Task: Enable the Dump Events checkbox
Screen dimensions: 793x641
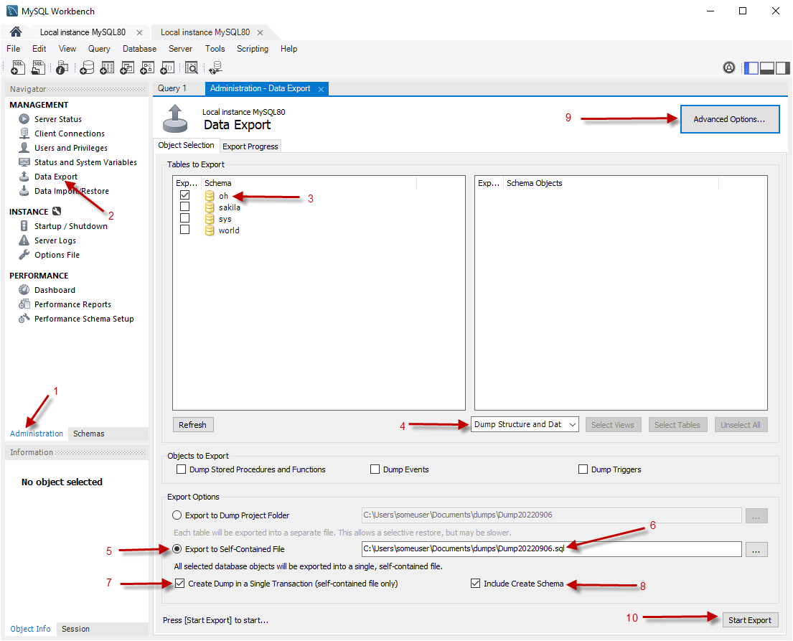Action: pos(375,469)
